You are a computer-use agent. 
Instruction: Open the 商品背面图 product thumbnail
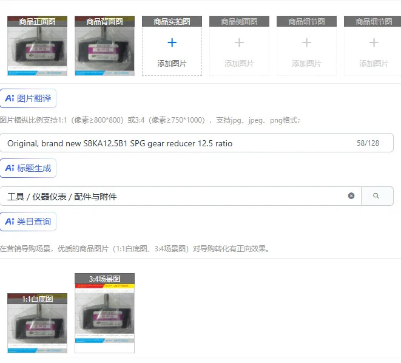click(104, 46)
